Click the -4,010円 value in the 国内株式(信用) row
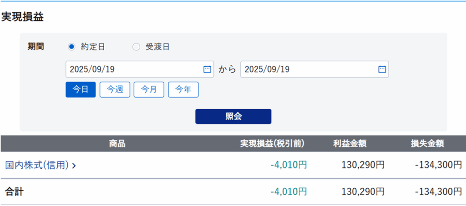This screenshot has height=206, width=466. (x=289, y=165)
